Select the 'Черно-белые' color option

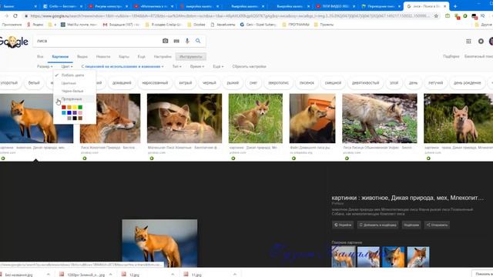point(72,91)
